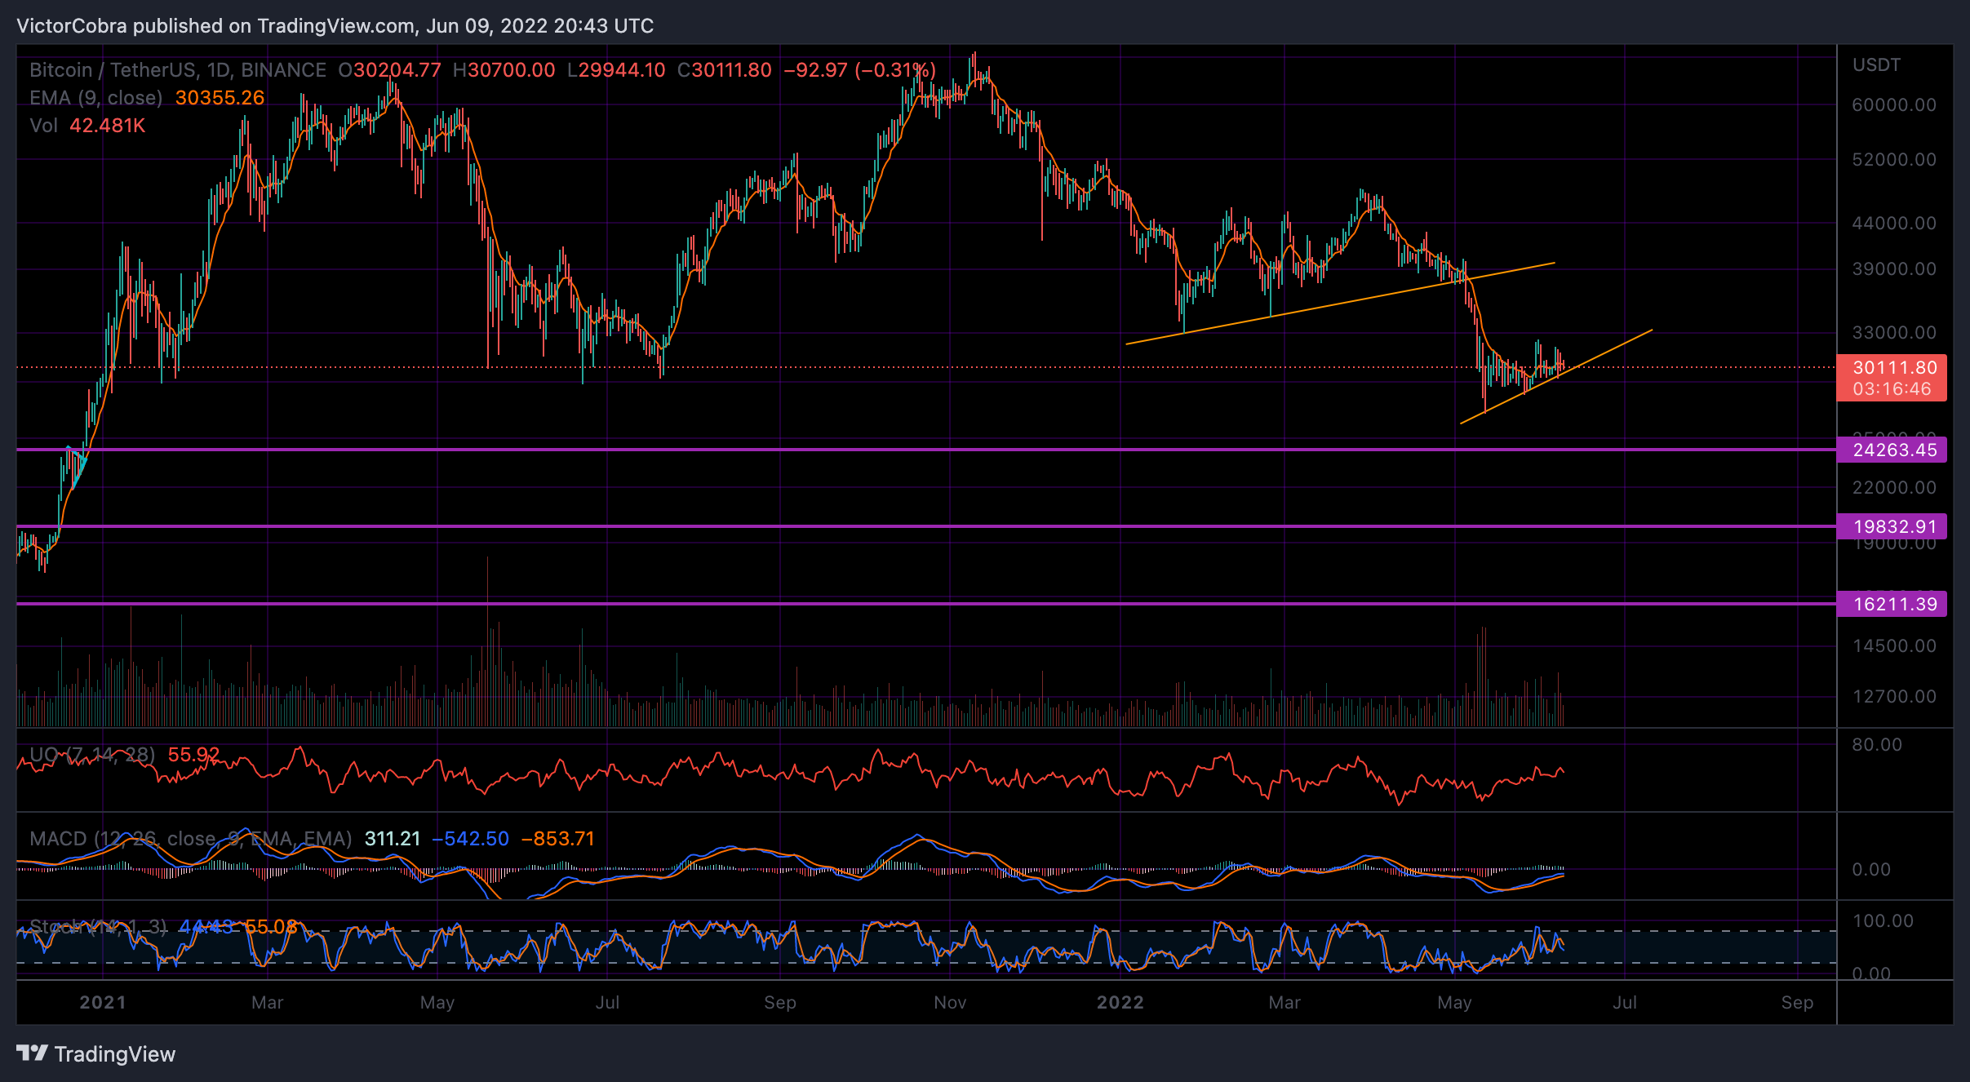This screenshot has height=1082, width=1970.
Task: Click the 12700.00 price scale label
Action: point(1894,696)
